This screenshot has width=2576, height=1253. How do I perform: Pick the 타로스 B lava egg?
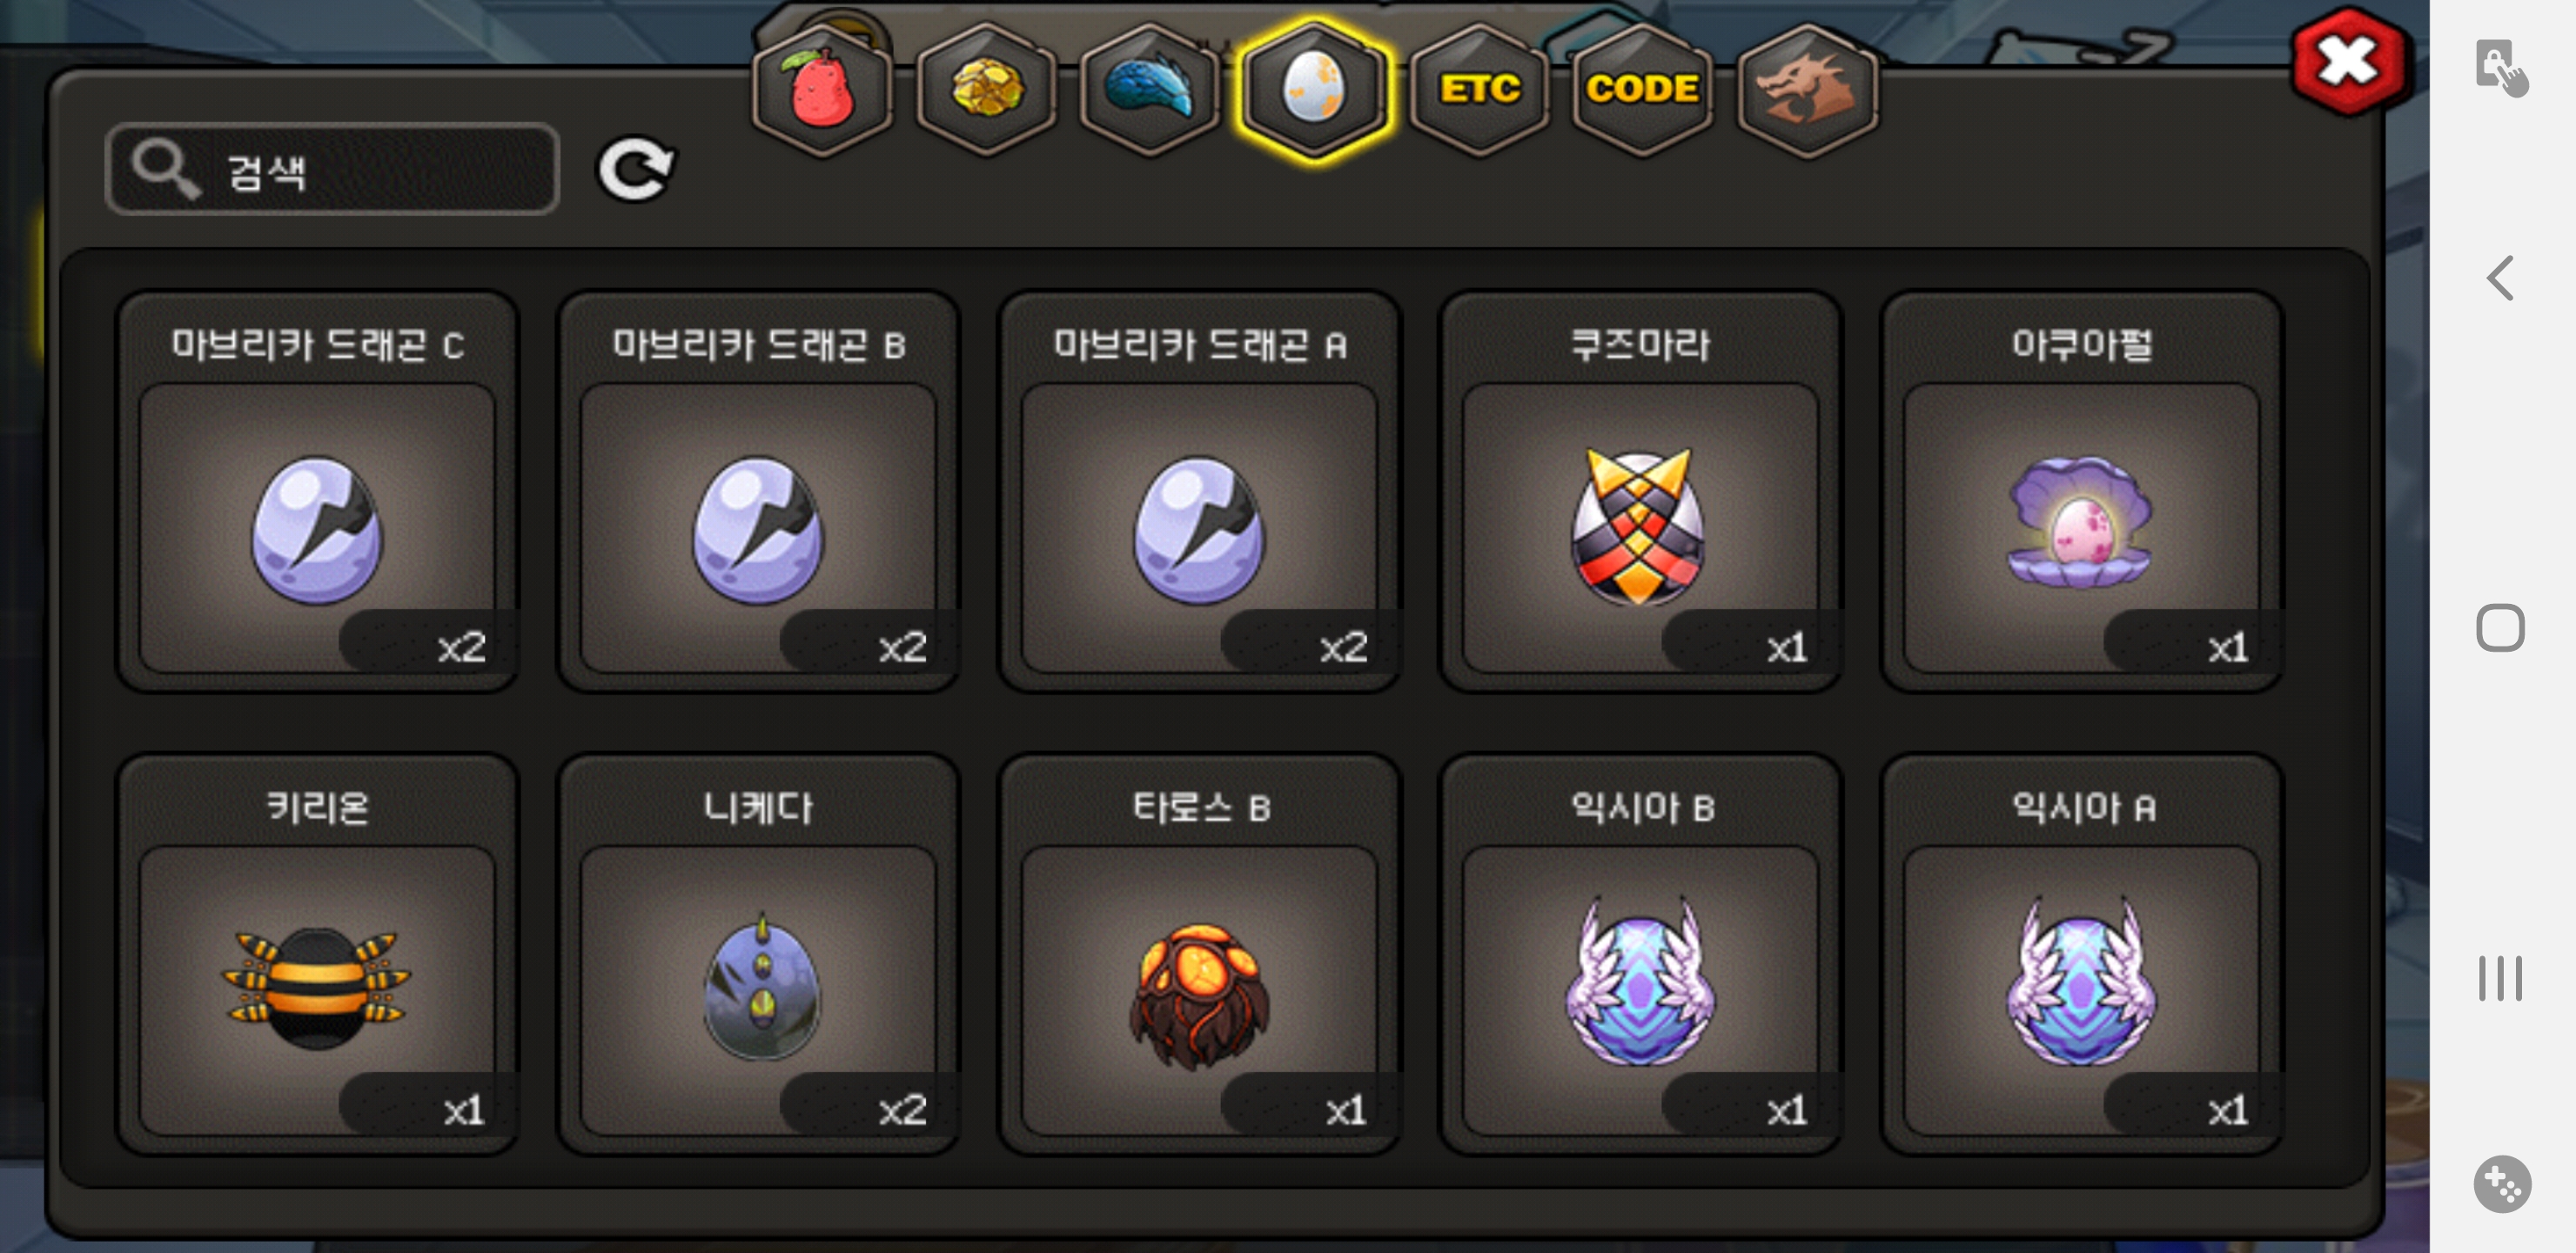coord(1199,954)
